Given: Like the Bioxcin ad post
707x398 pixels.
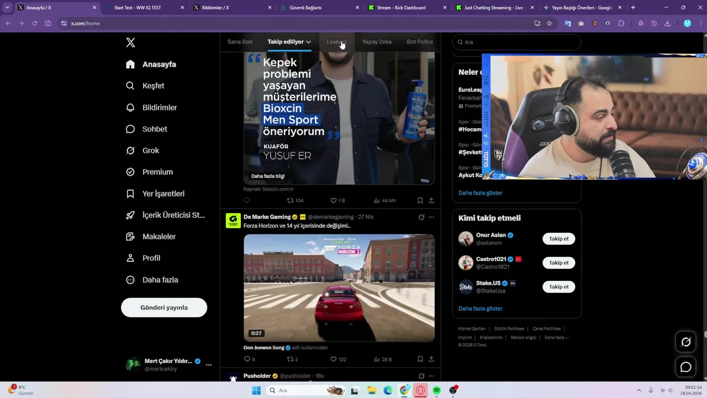Looking at the screenshot, I should [x=337, y=200].
